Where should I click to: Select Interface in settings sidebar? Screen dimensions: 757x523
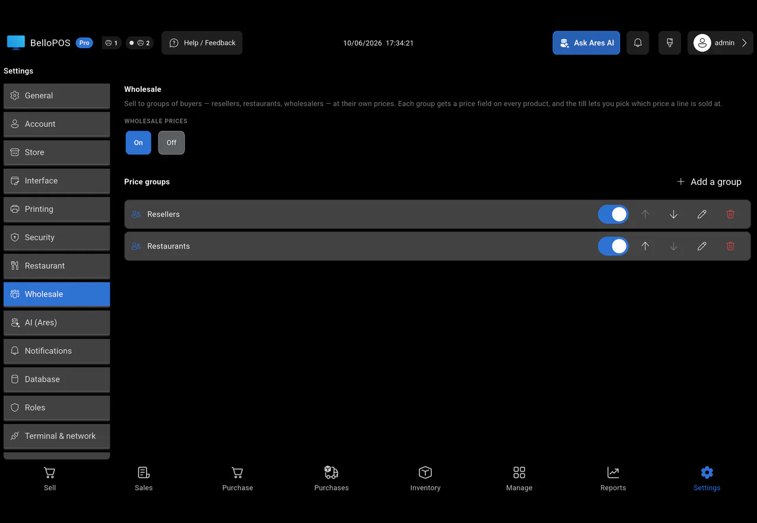pyautogui.click(x=57, y=181)
